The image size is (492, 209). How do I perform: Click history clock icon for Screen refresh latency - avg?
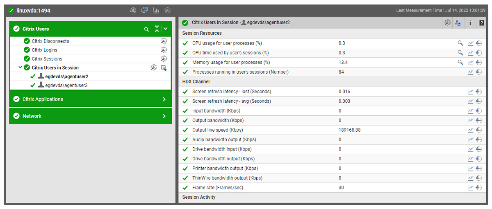tap(479, 101)
